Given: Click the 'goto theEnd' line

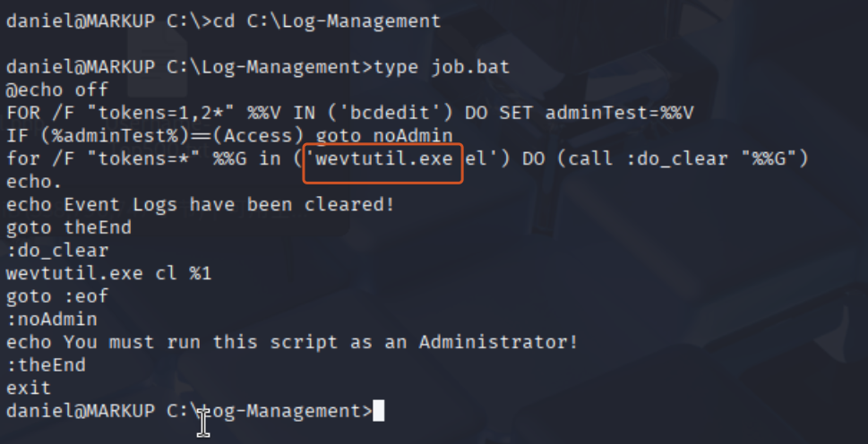Looking at the screenshot, I should [x=69, y=227].
